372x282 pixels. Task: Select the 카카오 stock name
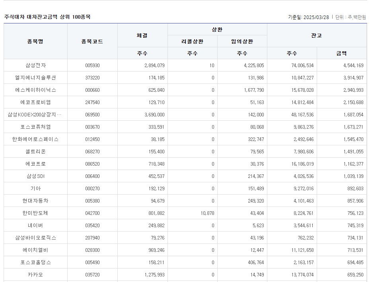[35, 275]
